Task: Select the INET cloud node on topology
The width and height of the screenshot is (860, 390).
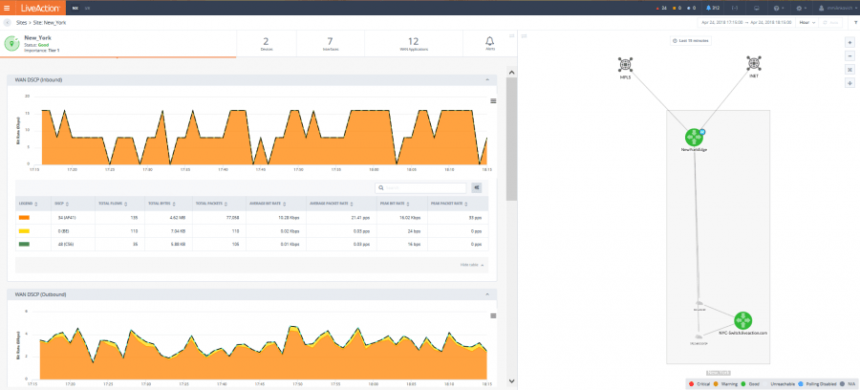Action: click(x=753, y=65)
